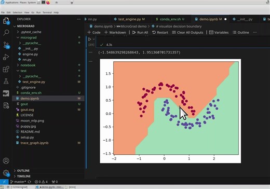This screenshot has width=270, height=189.
Task: Add a new Markdown cell
Action: 115,32
